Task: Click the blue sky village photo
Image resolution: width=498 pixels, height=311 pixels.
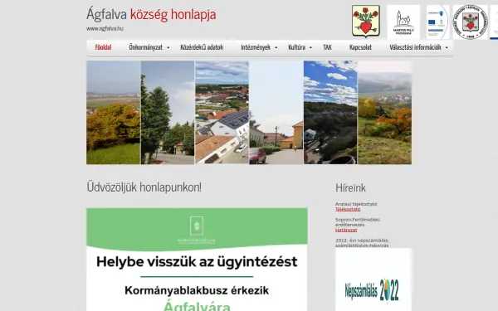Action: (330, 113)
